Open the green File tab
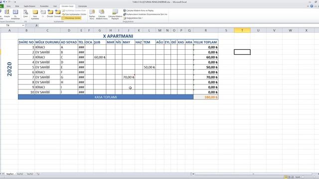319x179 pixels. pos(1,6)
